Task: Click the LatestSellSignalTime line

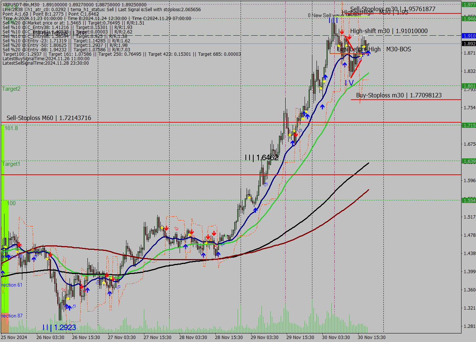Action: tap(46, 63)
